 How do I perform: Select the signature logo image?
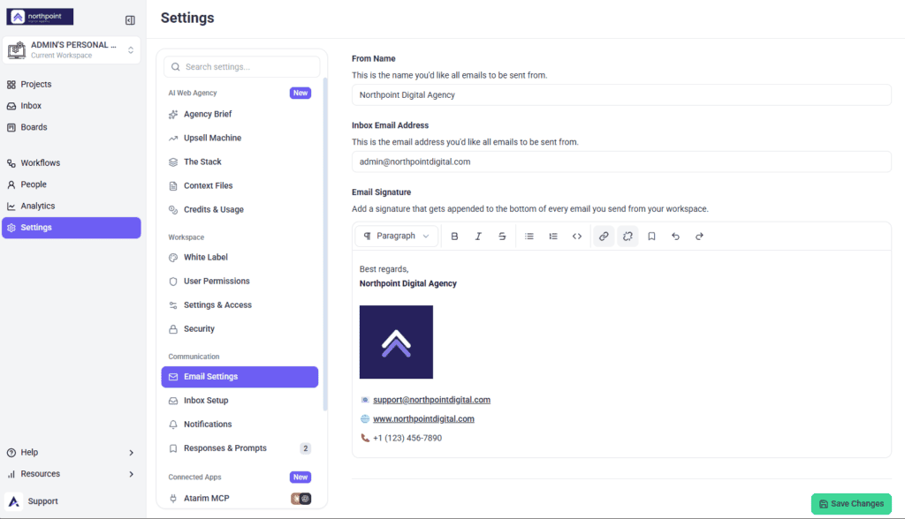click(396, 342)
